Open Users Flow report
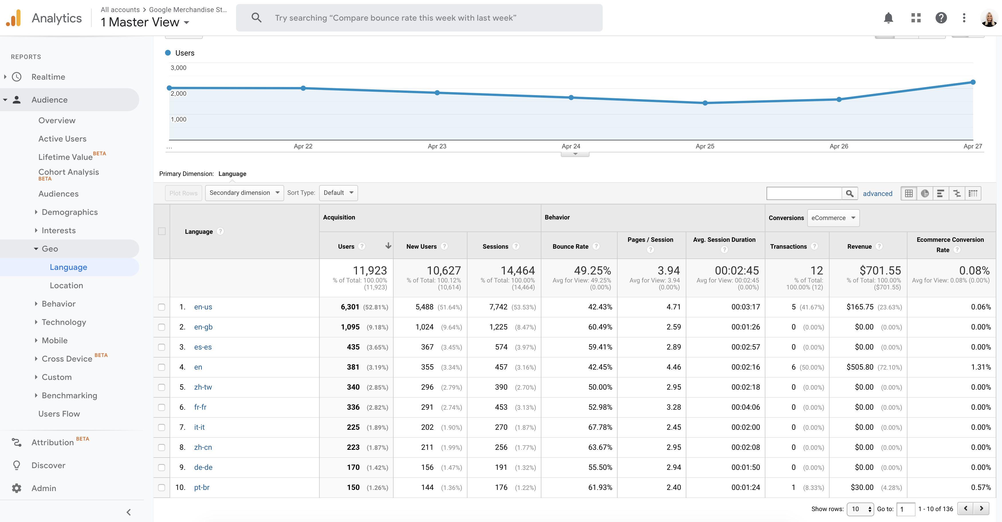This screenshot has height=522, width=1002. coord(59,413)
